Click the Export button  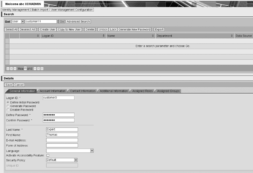pyautogui.click(x=159, y=29)
